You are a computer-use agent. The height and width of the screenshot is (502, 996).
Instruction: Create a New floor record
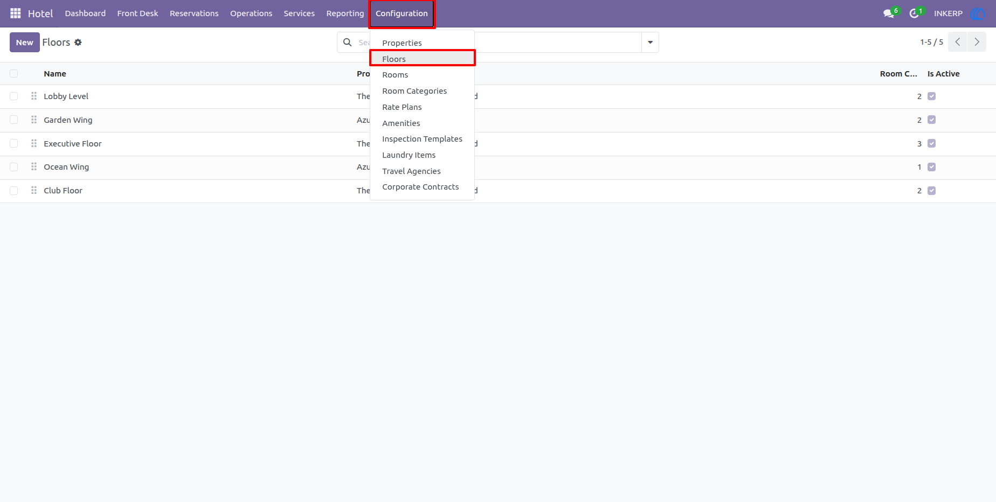click(x=25, y=42)
